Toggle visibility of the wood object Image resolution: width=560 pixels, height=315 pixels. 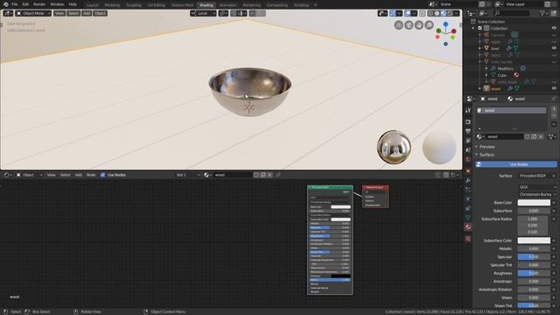(x=554, y=88)
